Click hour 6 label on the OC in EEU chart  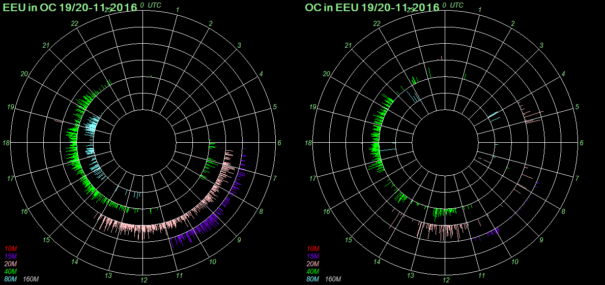coord(582,143)
